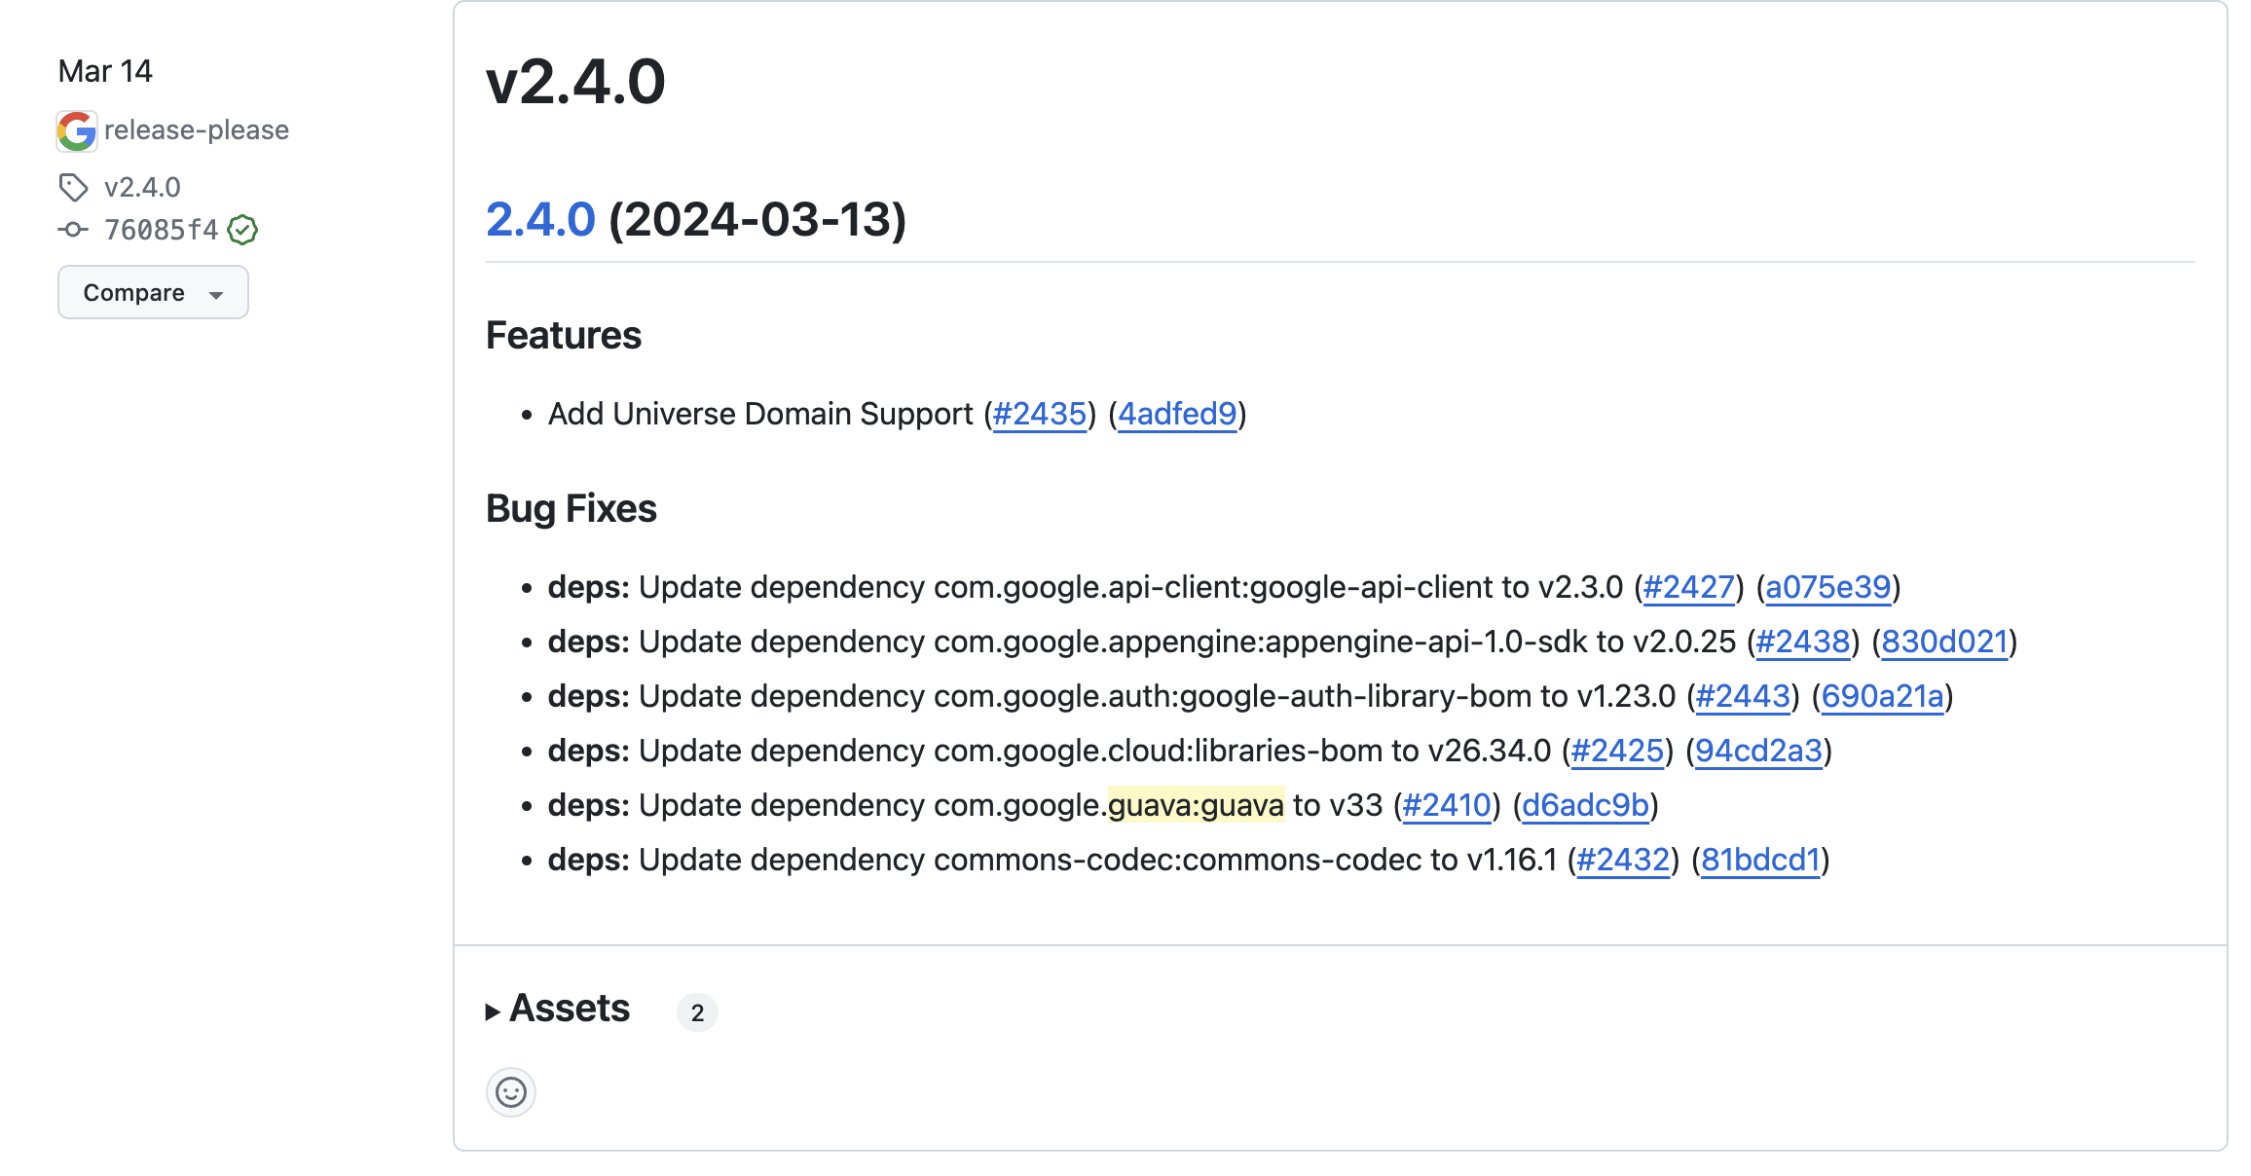The image size is (2251, 1176).
Task: Open commit 690a21a
Action: [x=1883, y=696]
